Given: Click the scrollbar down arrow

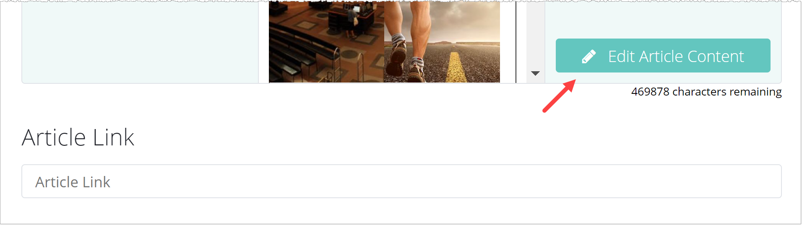Looking at the screenshot, I should (x=535, y=73).
